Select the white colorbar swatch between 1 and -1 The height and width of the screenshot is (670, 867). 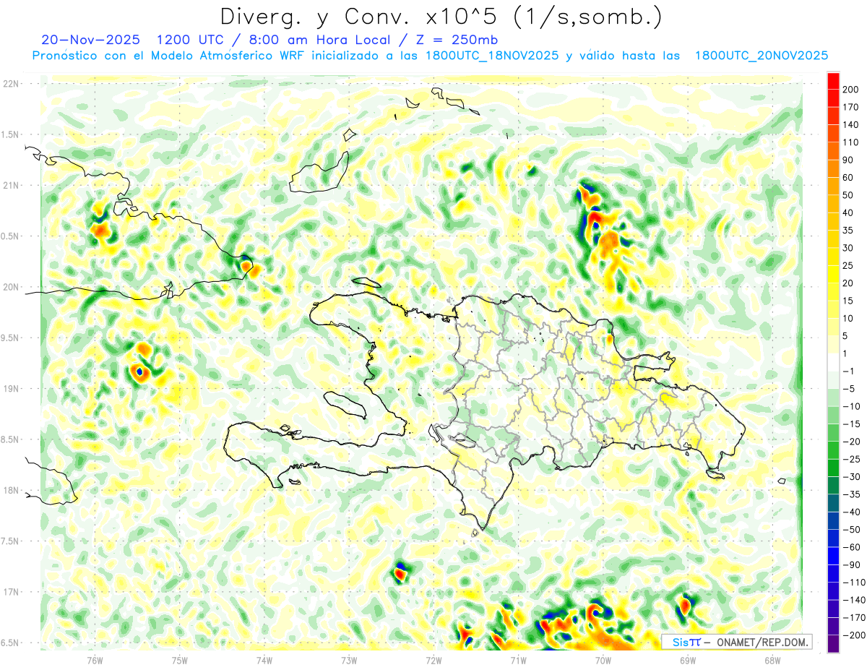point(833,362)
